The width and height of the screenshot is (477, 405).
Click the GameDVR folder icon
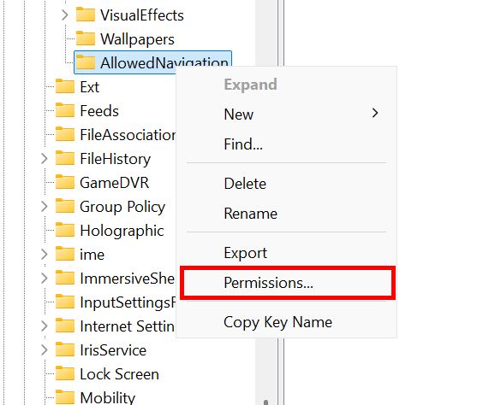[65, 182]
